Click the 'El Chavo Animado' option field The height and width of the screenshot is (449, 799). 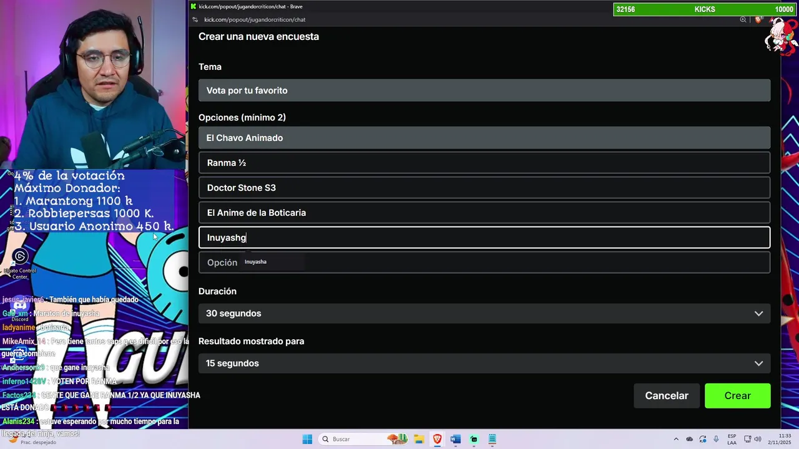[x=484, y=138]
